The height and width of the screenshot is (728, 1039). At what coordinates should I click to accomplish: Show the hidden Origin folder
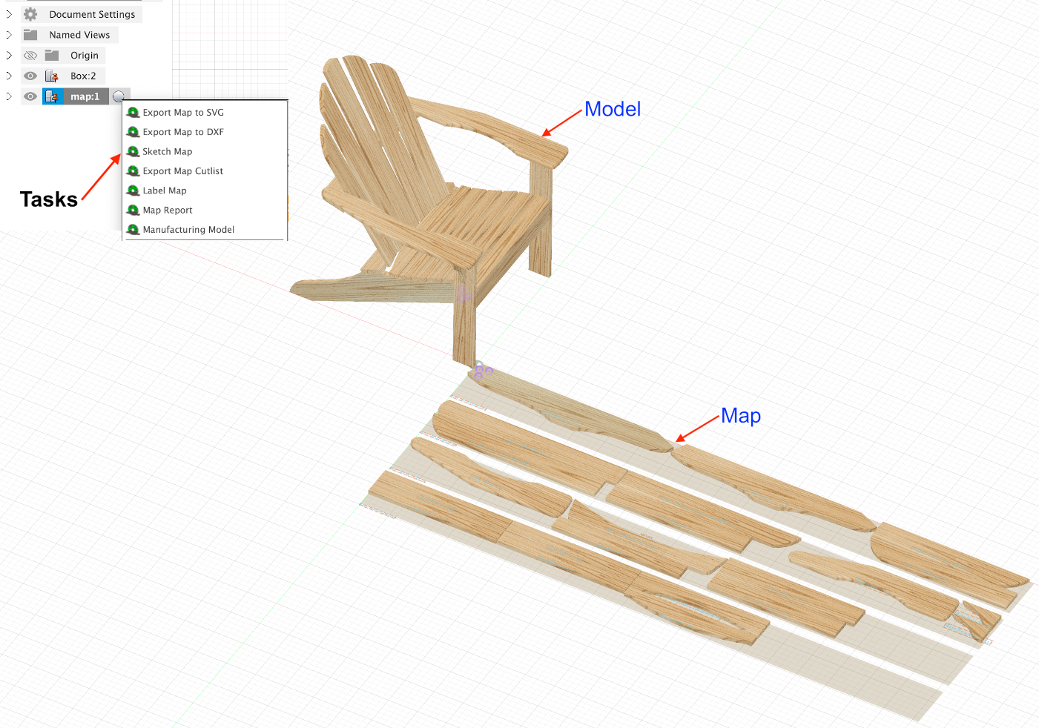click(x=30, y=56)
